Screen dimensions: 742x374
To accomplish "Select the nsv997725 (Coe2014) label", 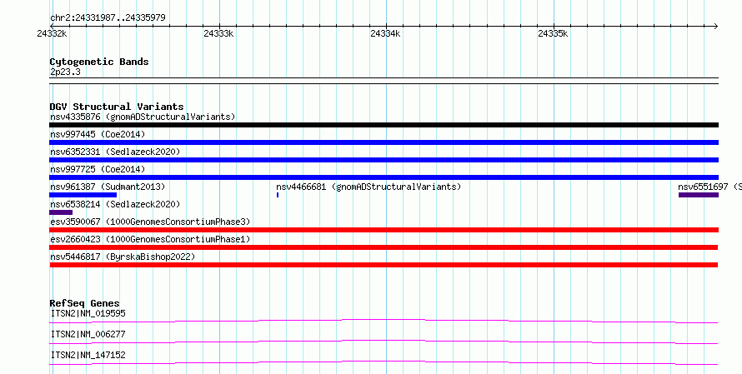I will (x=98, y=169).
